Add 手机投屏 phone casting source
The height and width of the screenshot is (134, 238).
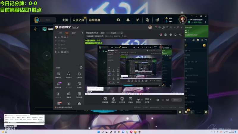pos(122,100)
